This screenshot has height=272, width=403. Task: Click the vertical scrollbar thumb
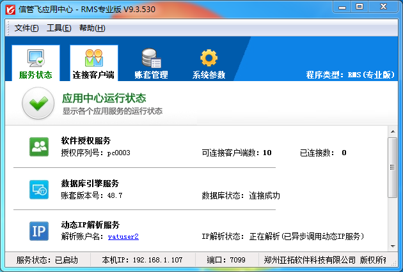(x=392, y=167)
